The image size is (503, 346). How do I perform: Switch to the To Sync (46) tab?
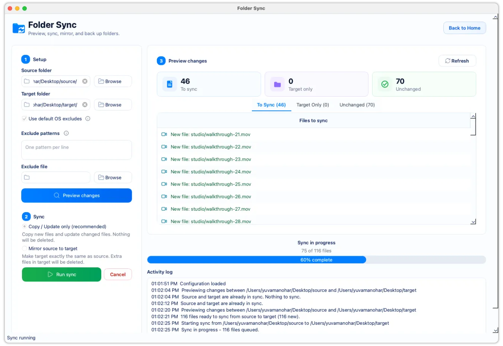271,105
